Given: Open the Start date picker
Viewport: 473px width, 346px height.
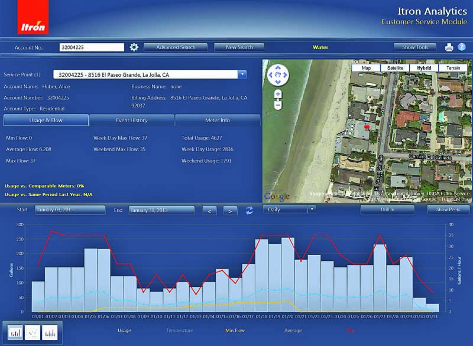Looking at the screenshot, I should coord(70,210).
